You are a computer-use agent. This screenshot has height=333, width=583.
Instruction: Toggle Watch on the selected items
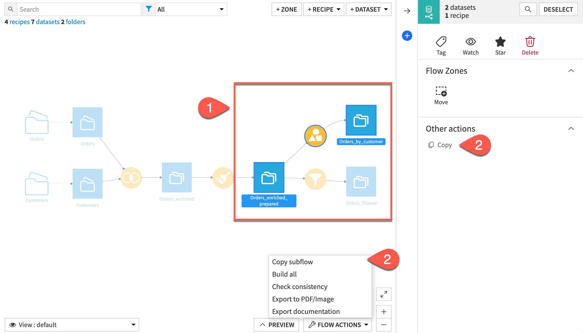point(470,45)
